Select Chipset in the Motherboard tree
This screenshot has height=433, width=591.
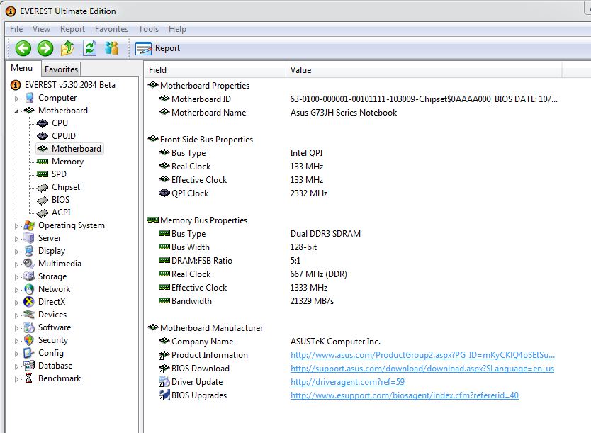[65, 187]
